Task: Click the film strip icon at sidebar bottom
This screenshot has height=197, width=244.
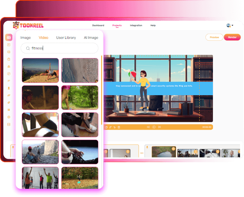Action: point(9,124)
